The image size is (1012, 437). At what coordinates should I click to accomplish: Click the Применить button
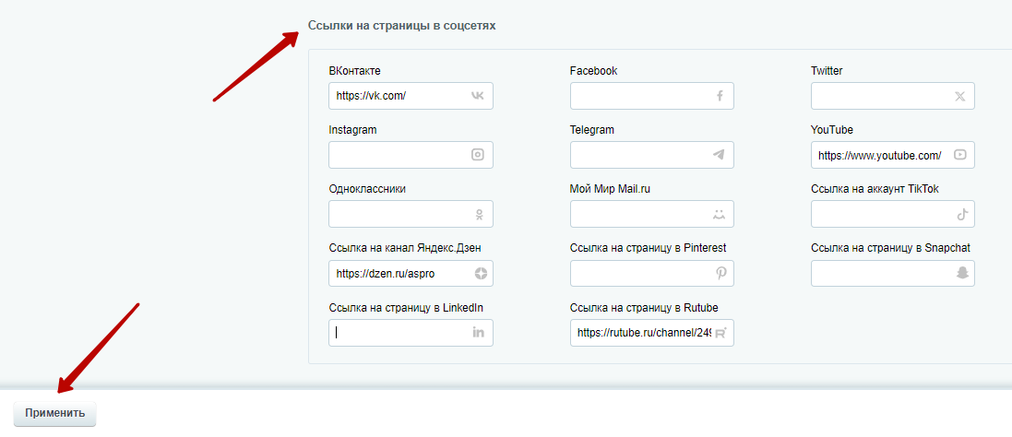coord(54,414)
